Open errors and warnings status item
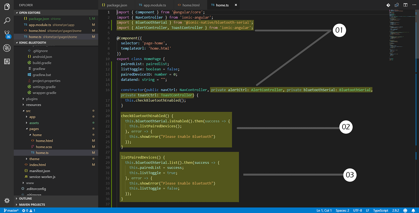This screenshot has width=419, height=213. pyautogui.click(x=28, y=210)
